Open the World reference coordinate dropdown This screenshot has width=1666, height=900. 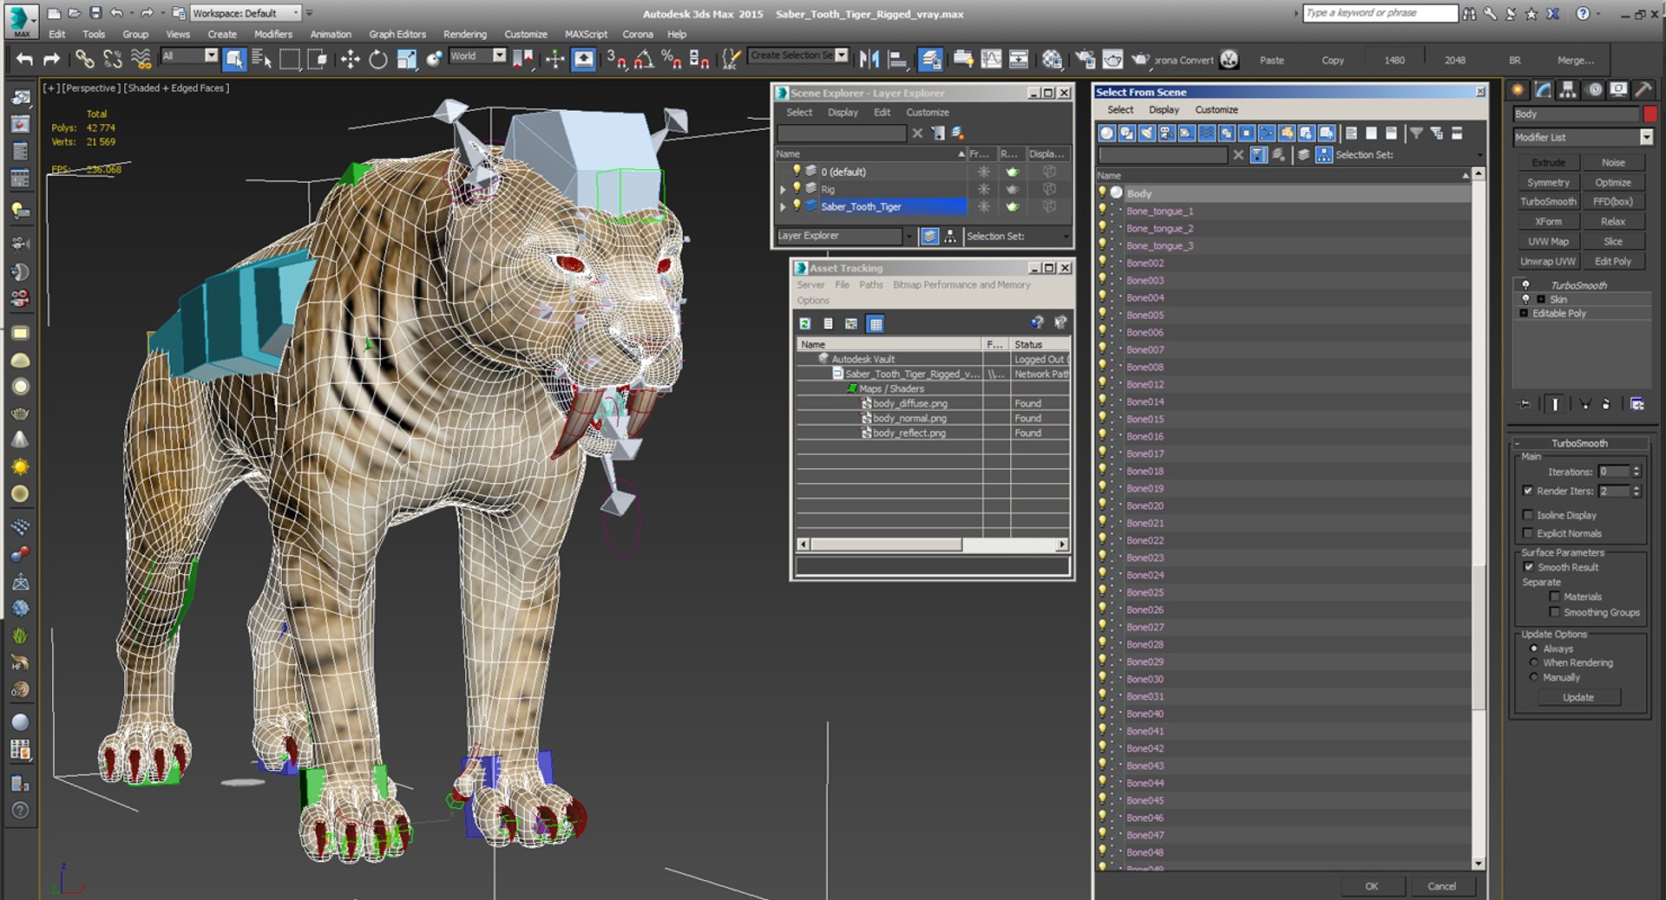coord(477,55)
